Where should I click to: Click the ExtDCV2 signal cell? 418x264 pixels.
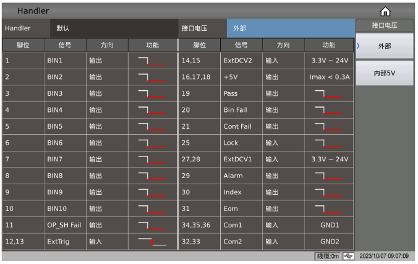pos(242,61)
